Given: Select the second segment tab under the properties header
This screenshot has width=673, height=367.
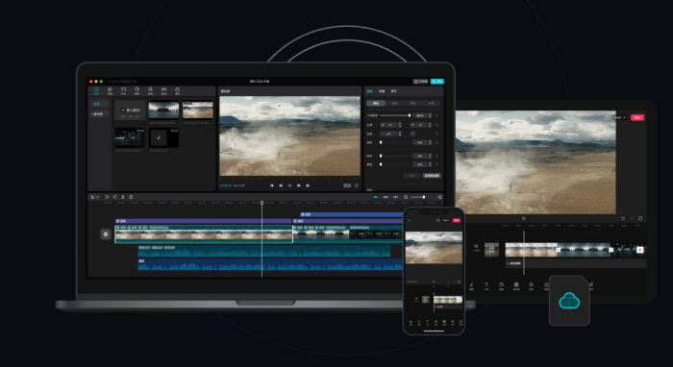Looking at the screenshot, I should click(394, 104).
